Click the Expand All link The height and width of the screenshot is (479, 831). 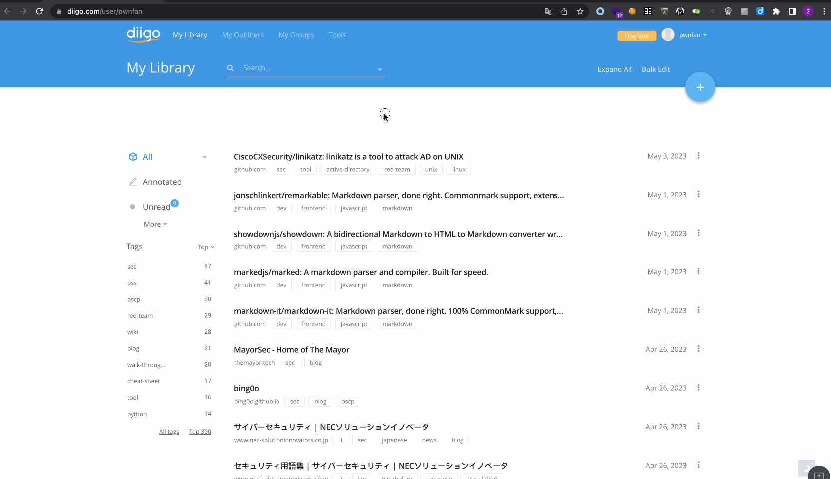(614, 69)
